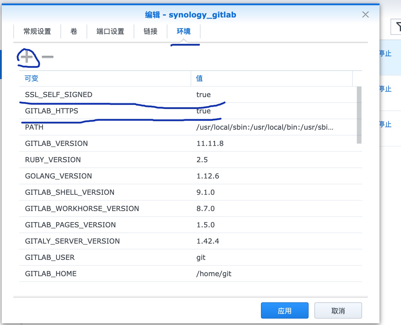401x325 pixels.
Task: Click the 9.1.0 value cell
Action: pyautogui.click(x=206, y=192)
